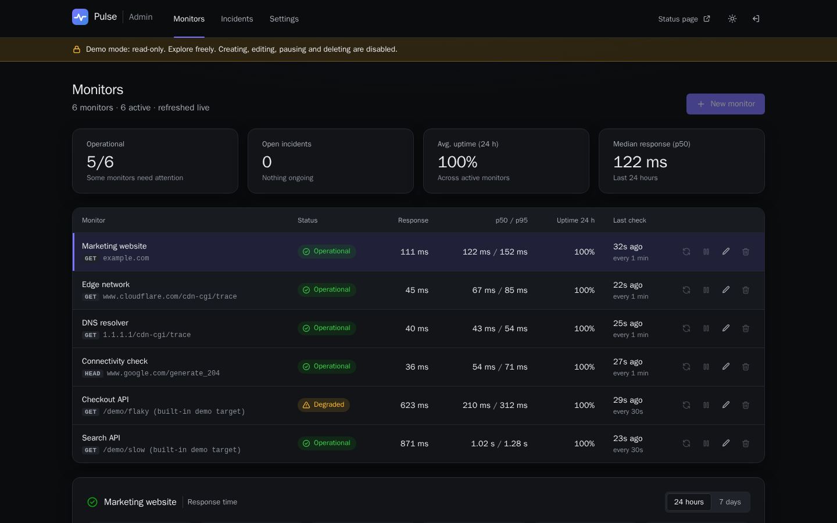
Task: Delete the Checkout API monitor
Action: click(x=746, y=405)
